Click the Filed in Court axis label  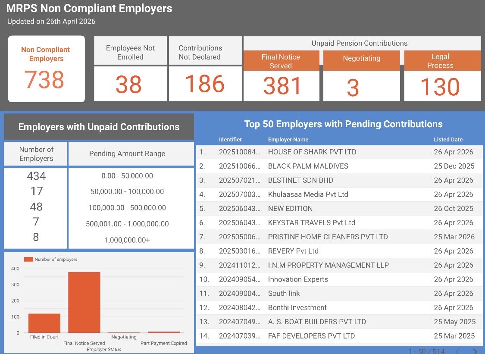click(x=44, y=337)
